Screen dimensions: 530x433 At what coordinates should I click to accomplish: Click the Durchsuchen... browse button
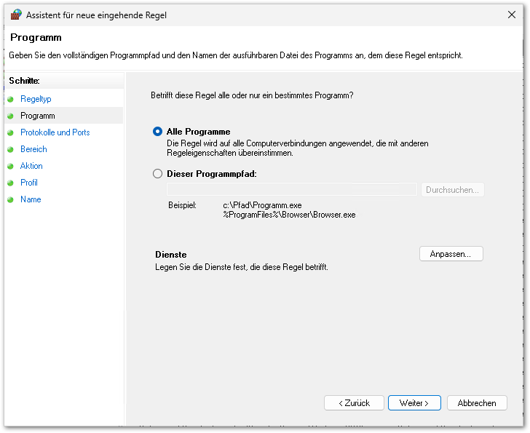452,190
